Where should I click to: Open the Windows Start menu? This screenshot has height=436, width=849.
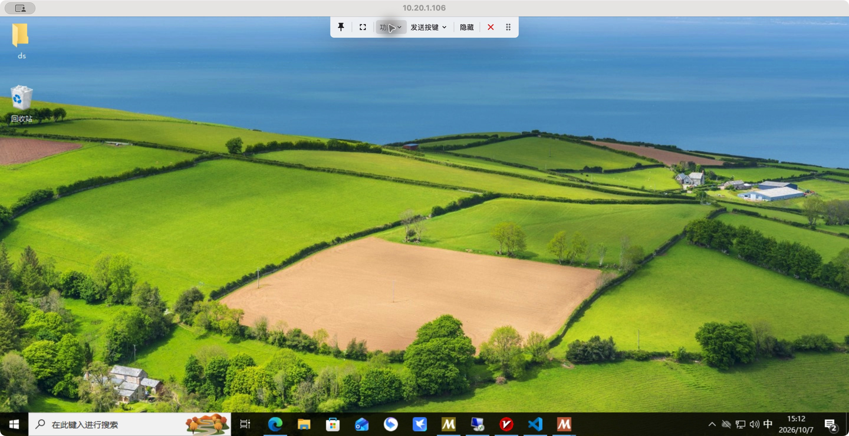point(14,424)
